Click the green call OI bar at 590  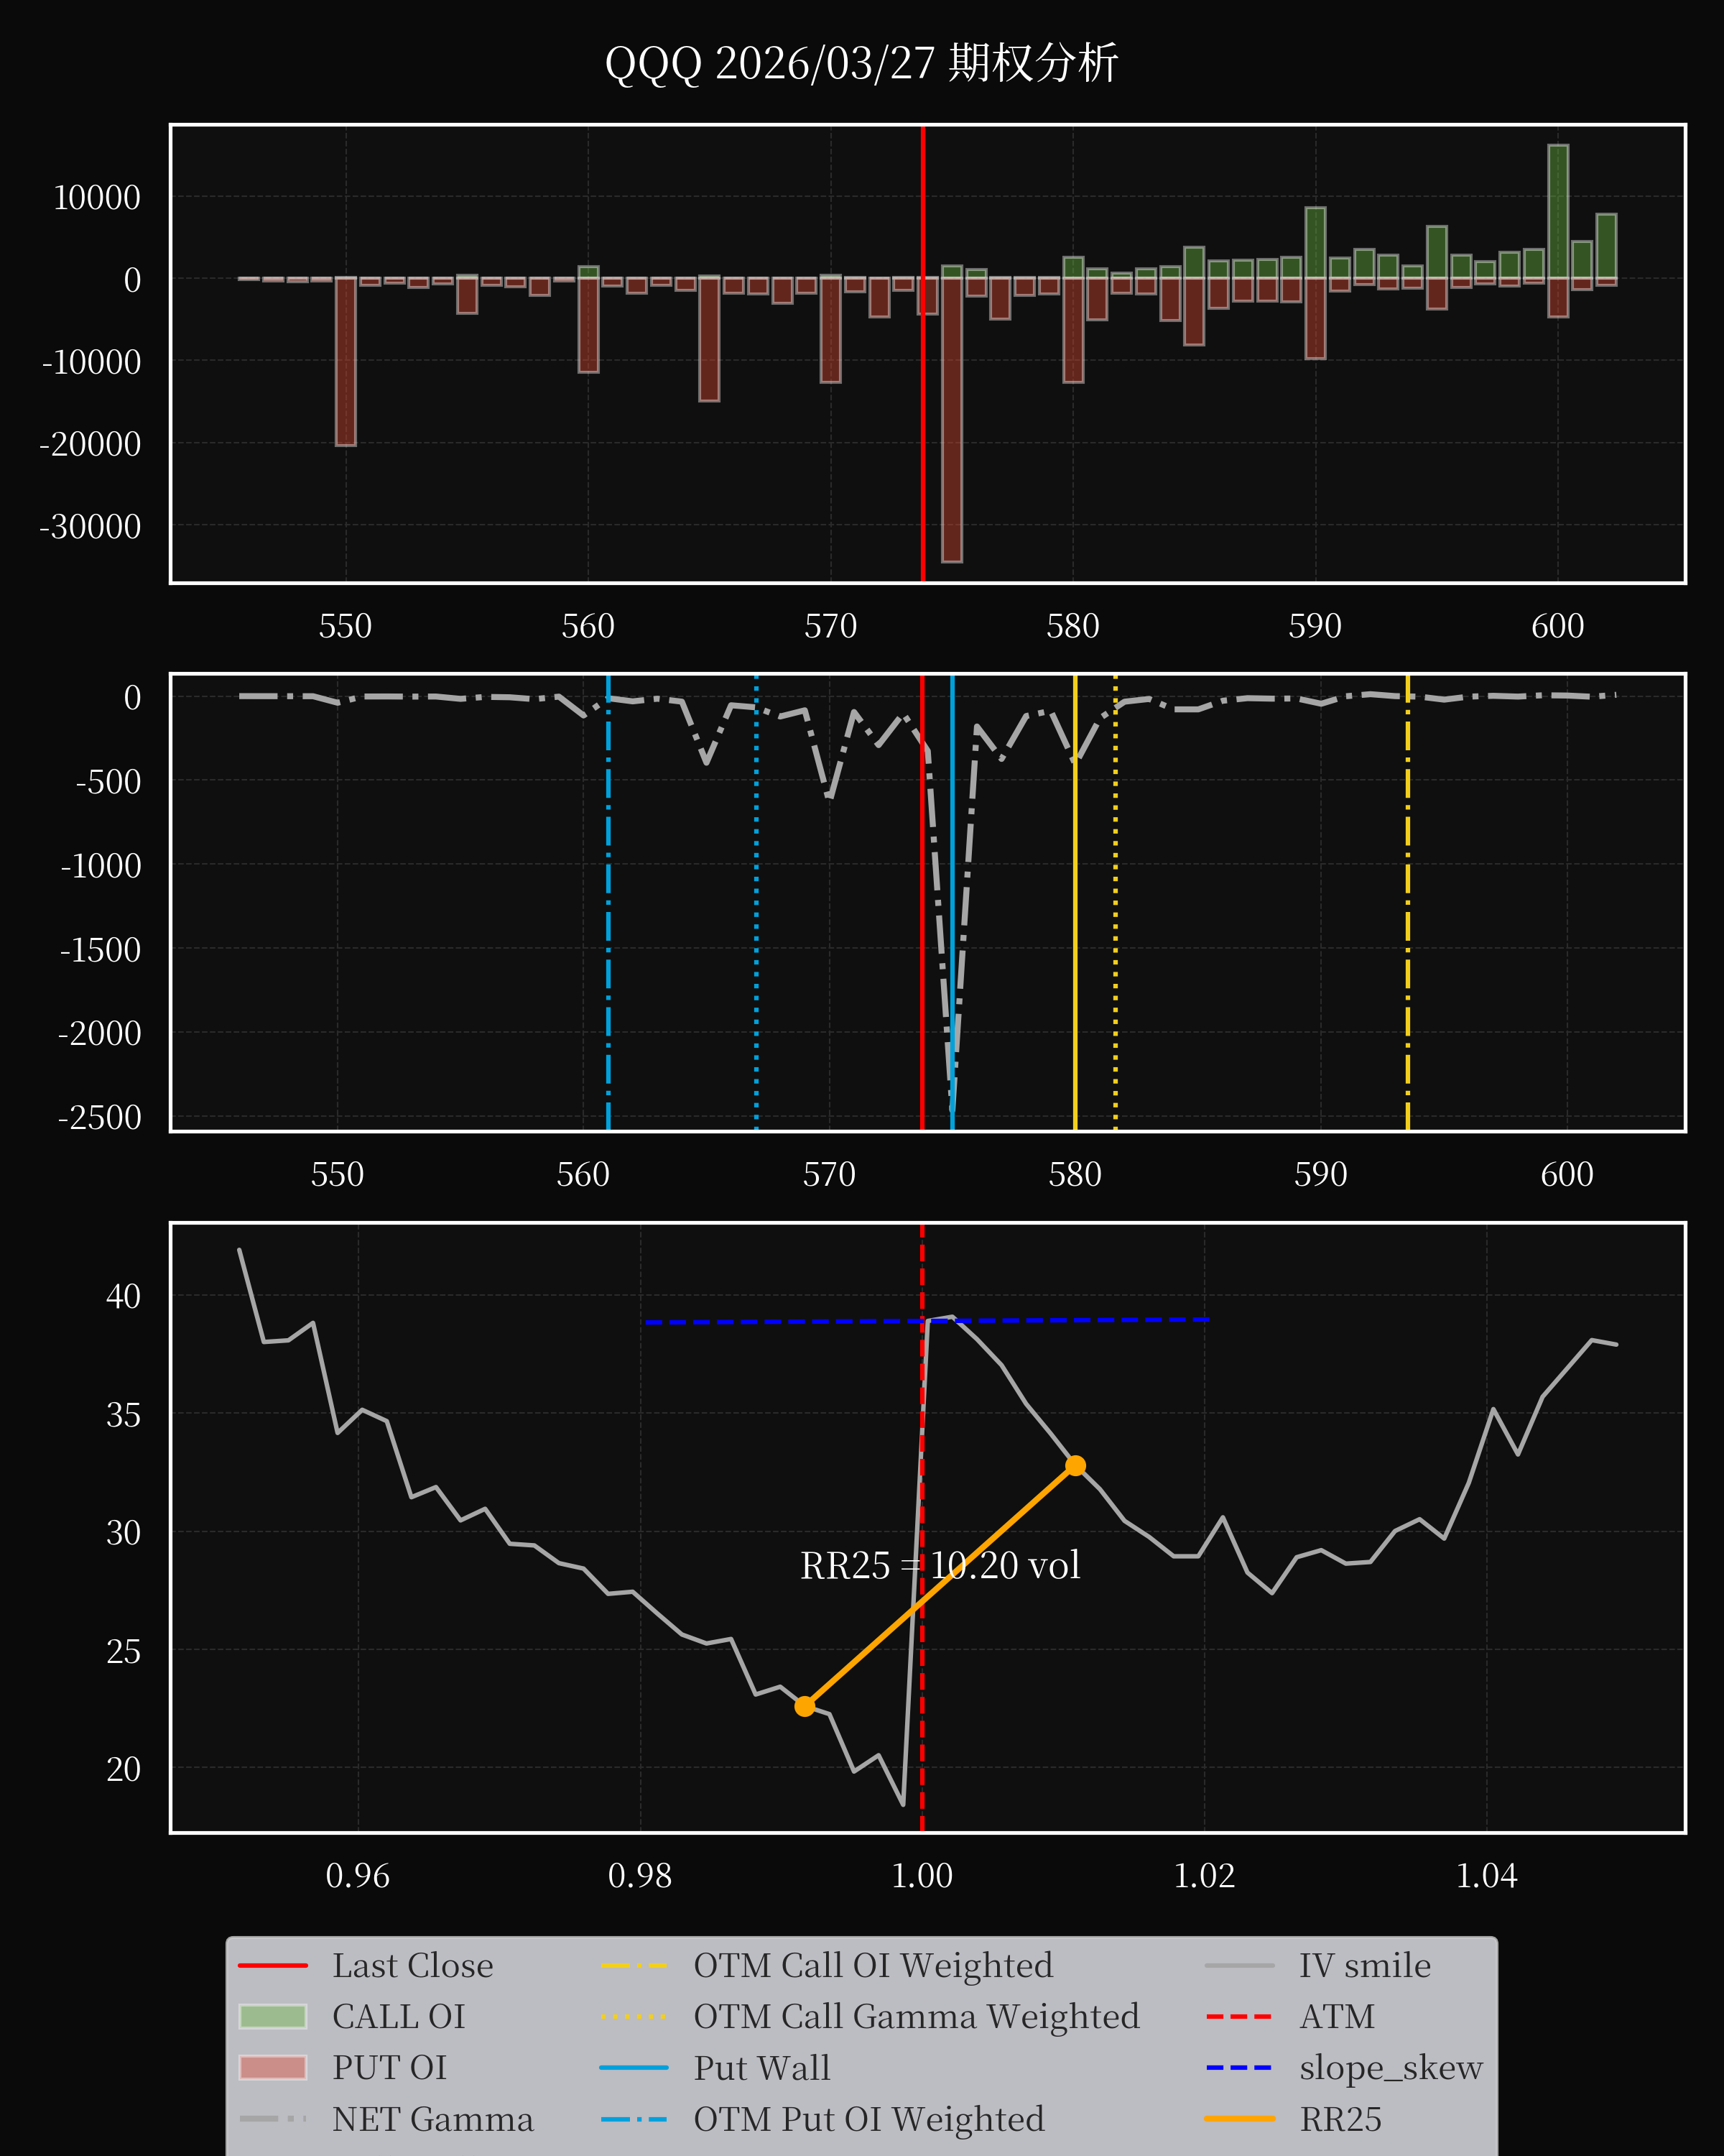(1315, 243)
